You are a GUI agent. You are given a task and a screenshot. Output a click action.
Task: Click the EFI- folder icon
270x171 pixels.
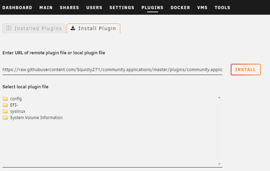pos(5,105)
